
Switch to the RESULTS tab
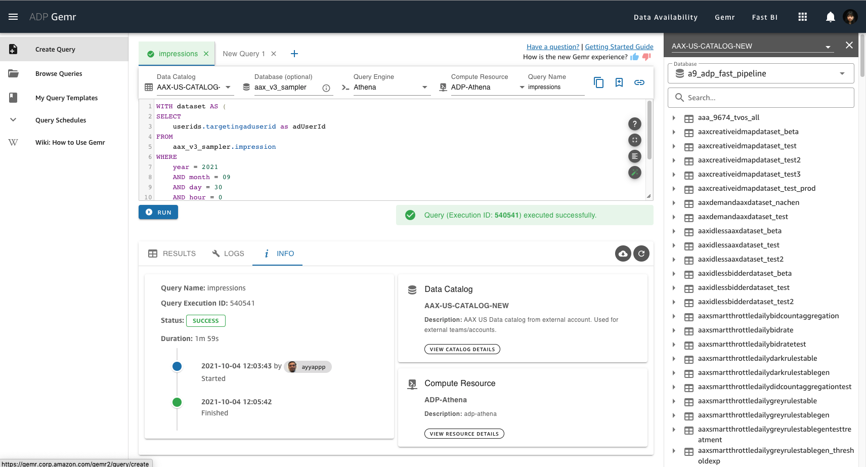click(x=172, y=253)
